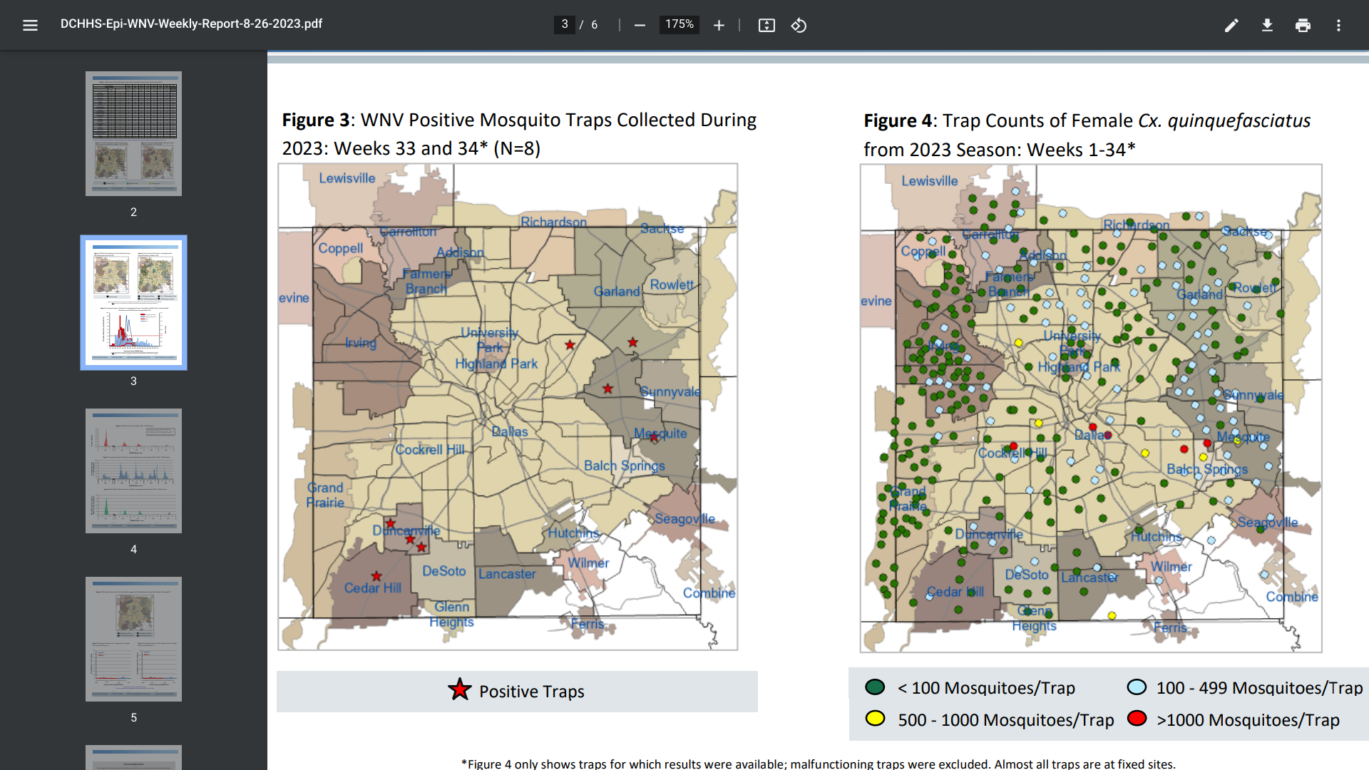Go to page 5 thumbnail
The width and height of the screenshot is (1369, 770).
(133, 639)
